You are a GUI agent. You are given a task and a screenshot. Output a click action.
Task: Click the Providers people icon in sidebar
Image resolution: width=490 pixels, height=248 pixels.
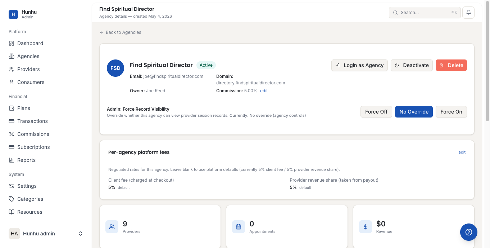click(x=12, y=69)
